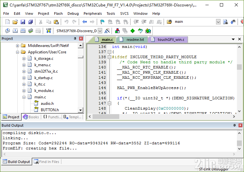Screen dimensions: 244x172
Task: Select BUTTON.h in the project tree
Action: click(50, 110)
